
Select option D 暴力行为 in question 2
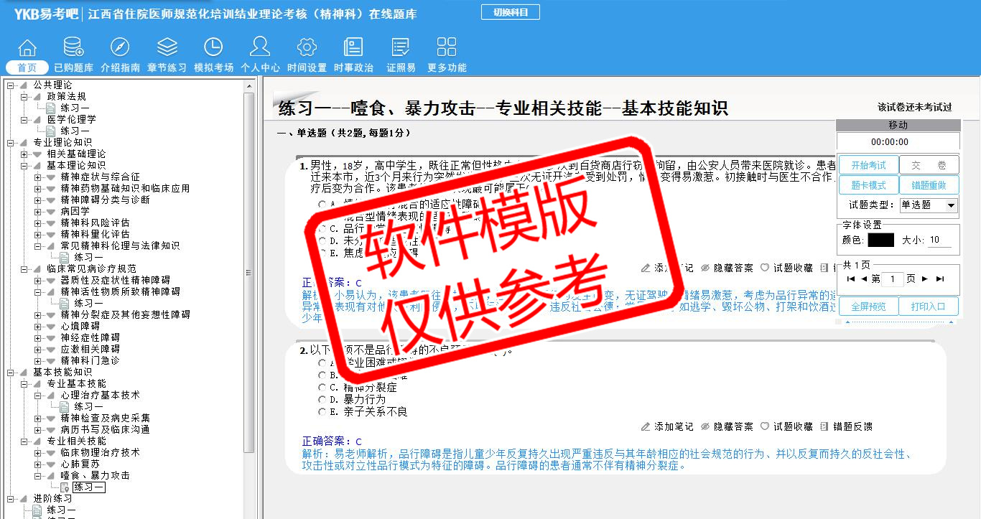pyautogui.click(x=322, y=400)
